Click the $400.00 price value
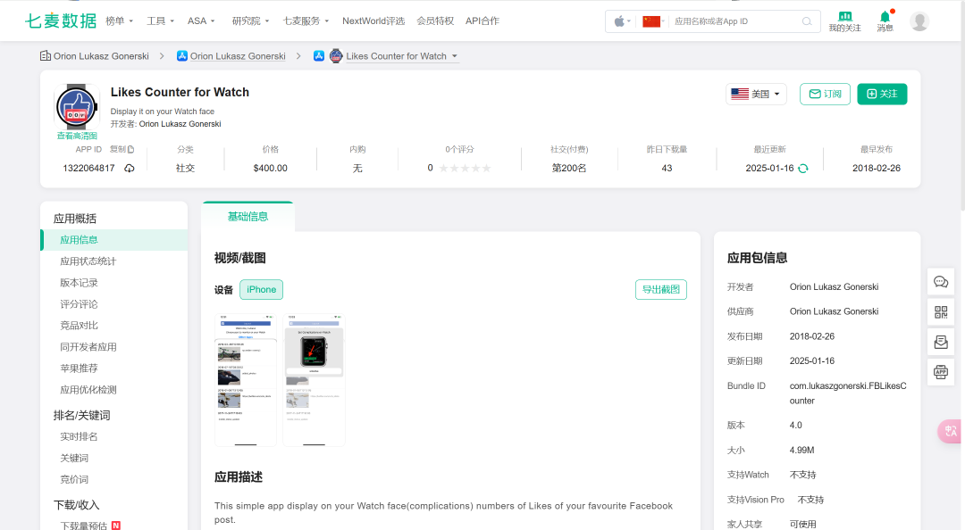This screenshot has height=530, width=965. click(270, 168)
